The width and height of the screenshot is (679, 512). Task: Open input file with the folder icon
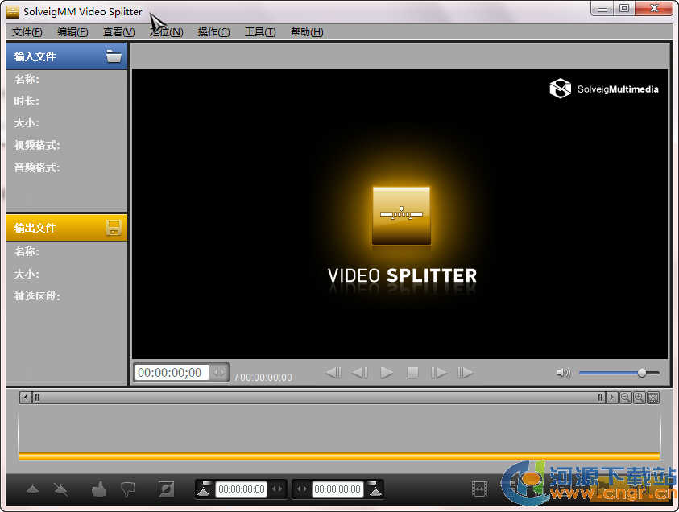pos(114,56)
